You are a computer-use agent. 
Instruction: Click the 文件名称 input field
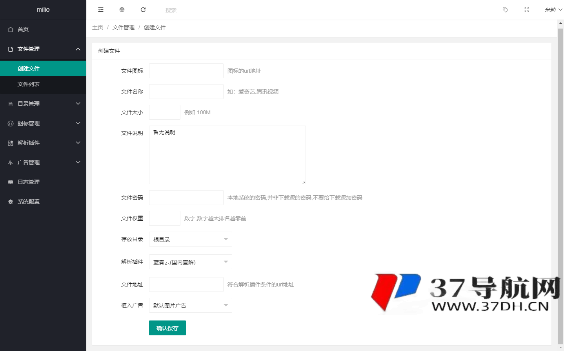coord(186,91)
